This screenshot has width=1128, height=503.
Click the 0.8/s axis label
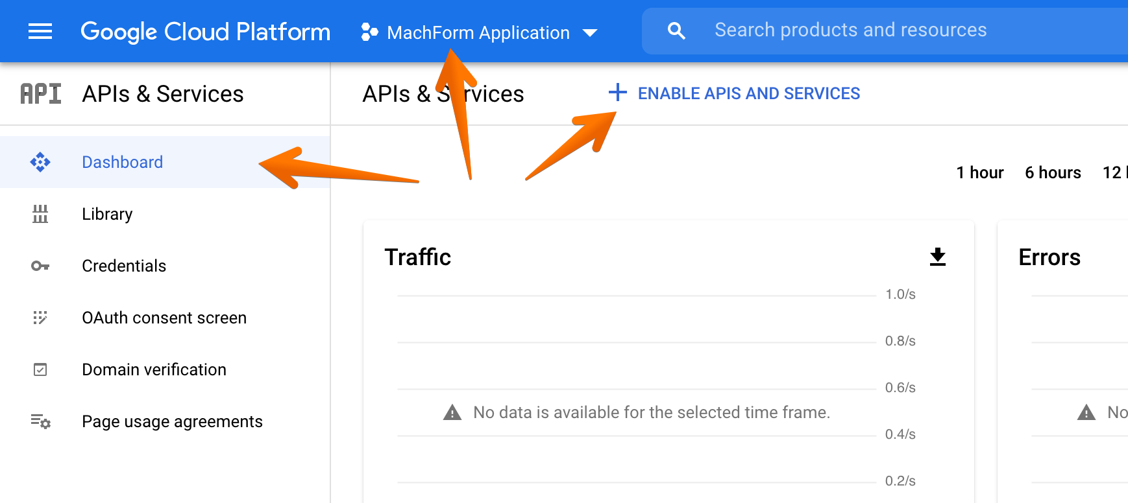tap(900, 341)
